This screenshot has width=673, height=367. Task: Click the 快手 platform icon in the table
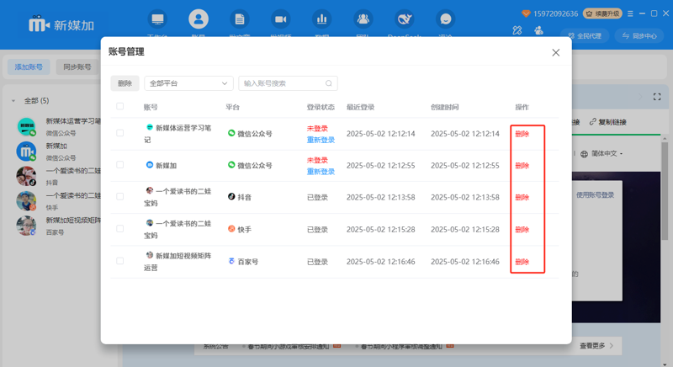(231, 229)
